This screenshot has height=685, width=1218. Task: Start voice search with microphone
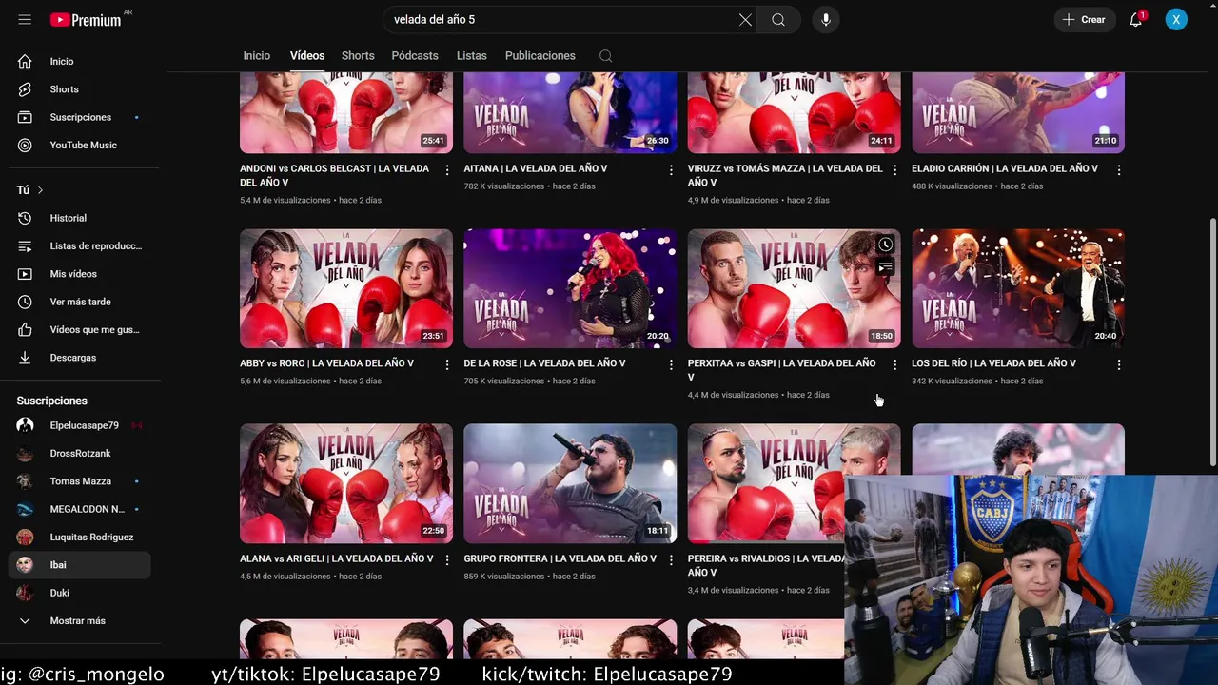[825, 19]
